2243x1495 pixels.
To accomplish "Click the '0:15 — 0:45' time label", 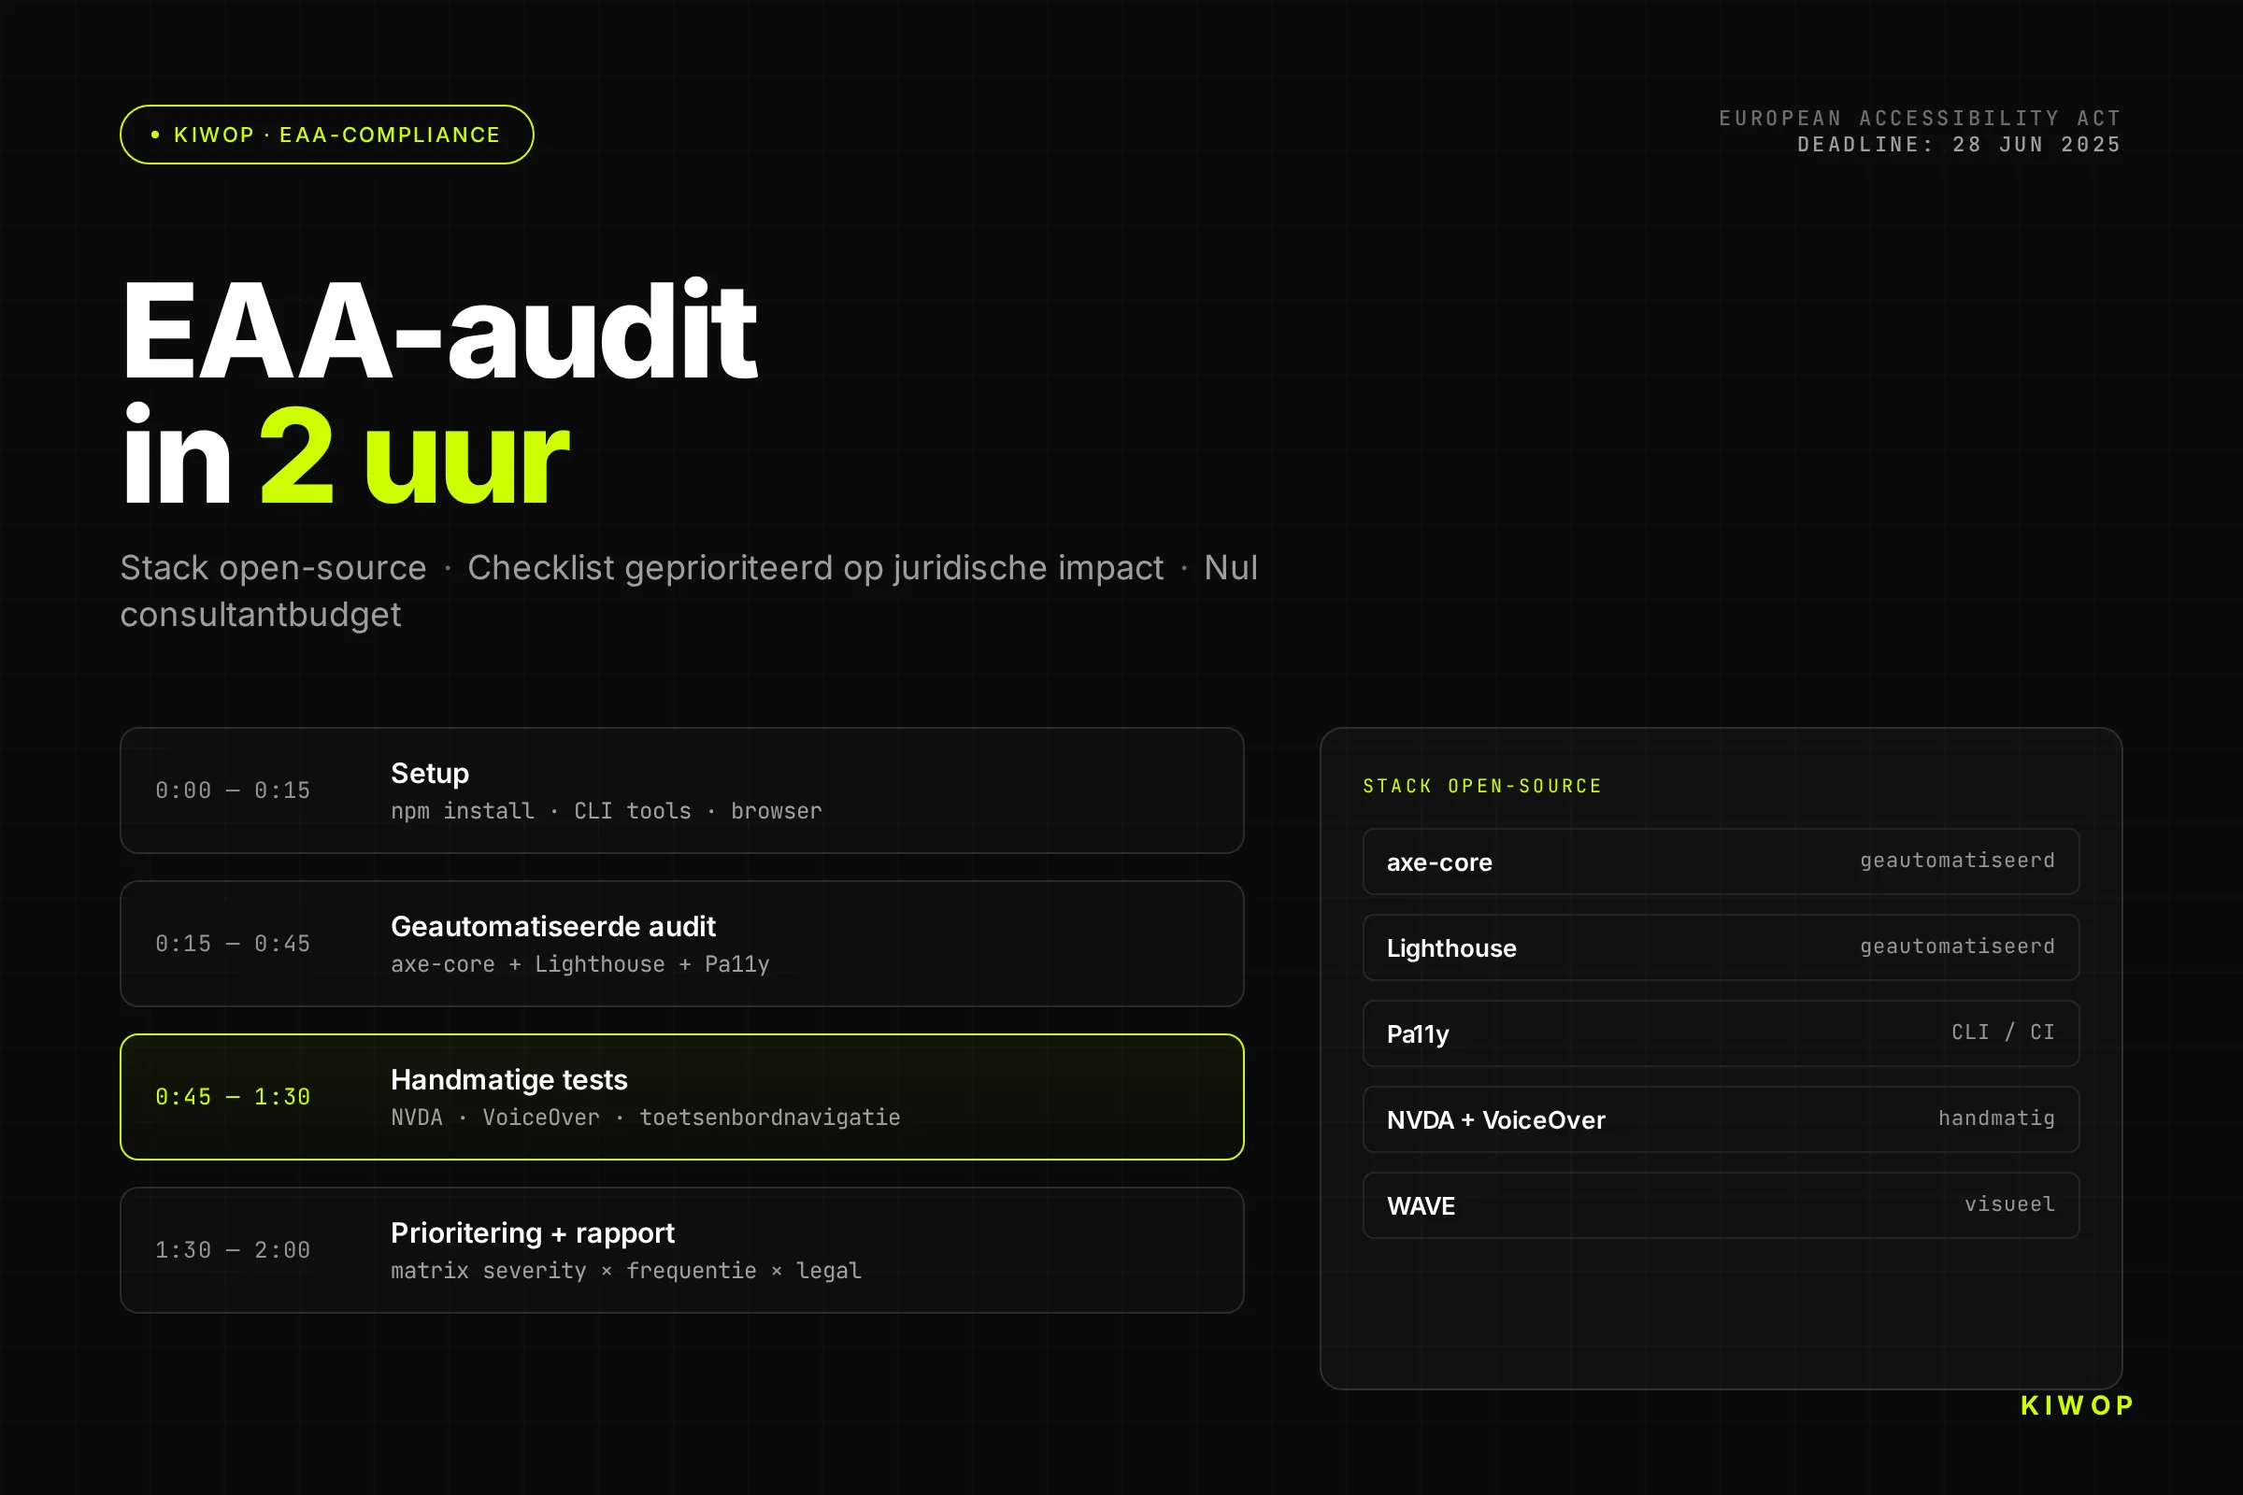I will point(233,944).
